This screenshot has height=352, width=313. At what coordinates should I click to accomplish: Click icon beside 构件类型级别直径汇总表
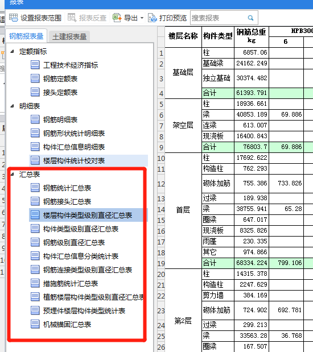tap(35, 229)
